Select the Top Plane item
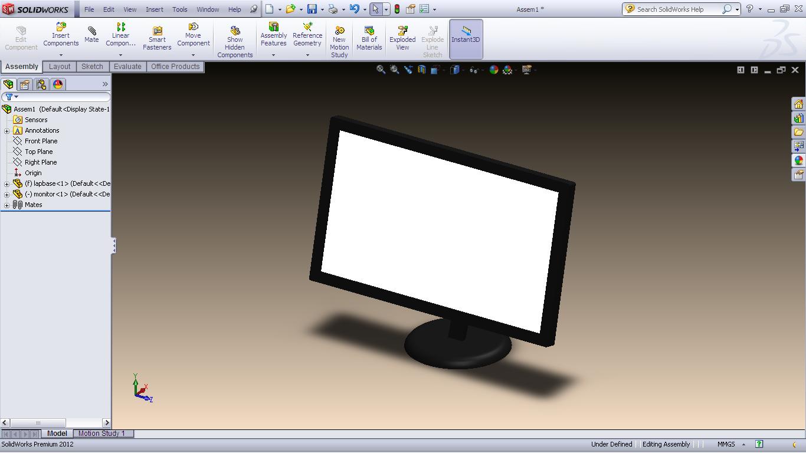This screenshot has height=453, width=806. (x=38, y=152)
